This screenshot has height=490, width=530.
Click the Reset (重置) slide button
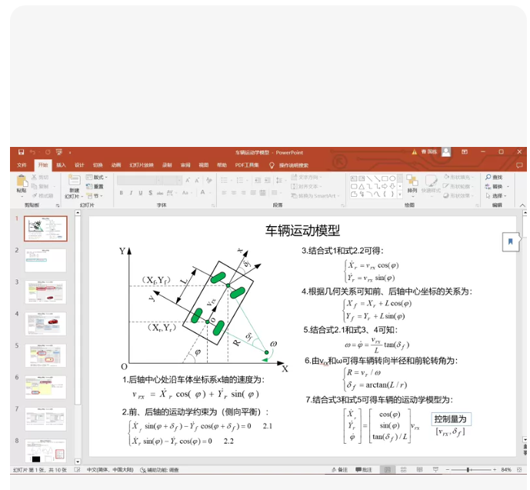click(95, 186)
